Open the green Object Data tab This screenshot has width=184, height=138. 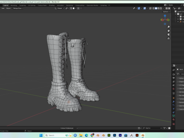click(174, 116)
